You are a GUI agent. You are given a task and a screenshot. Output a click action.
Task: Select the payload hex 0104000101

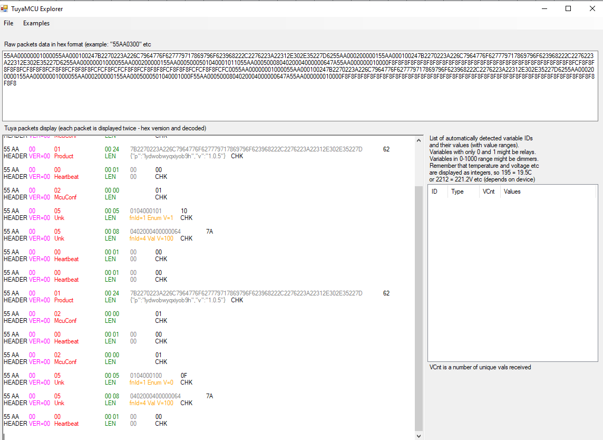[146, 211]
